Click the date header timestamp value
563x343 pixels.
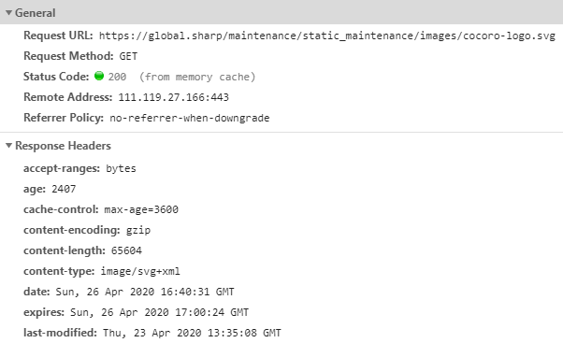(x=145, y=292)
